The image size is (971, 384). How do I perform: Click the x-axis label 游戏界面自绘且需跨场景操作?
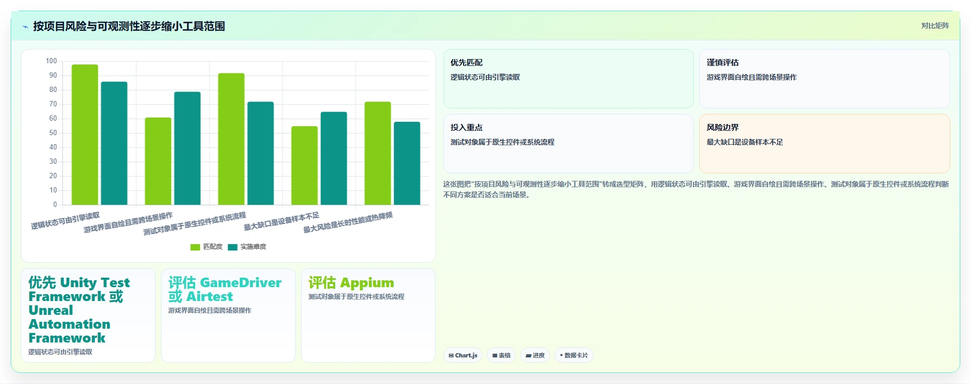pos(128,223)
